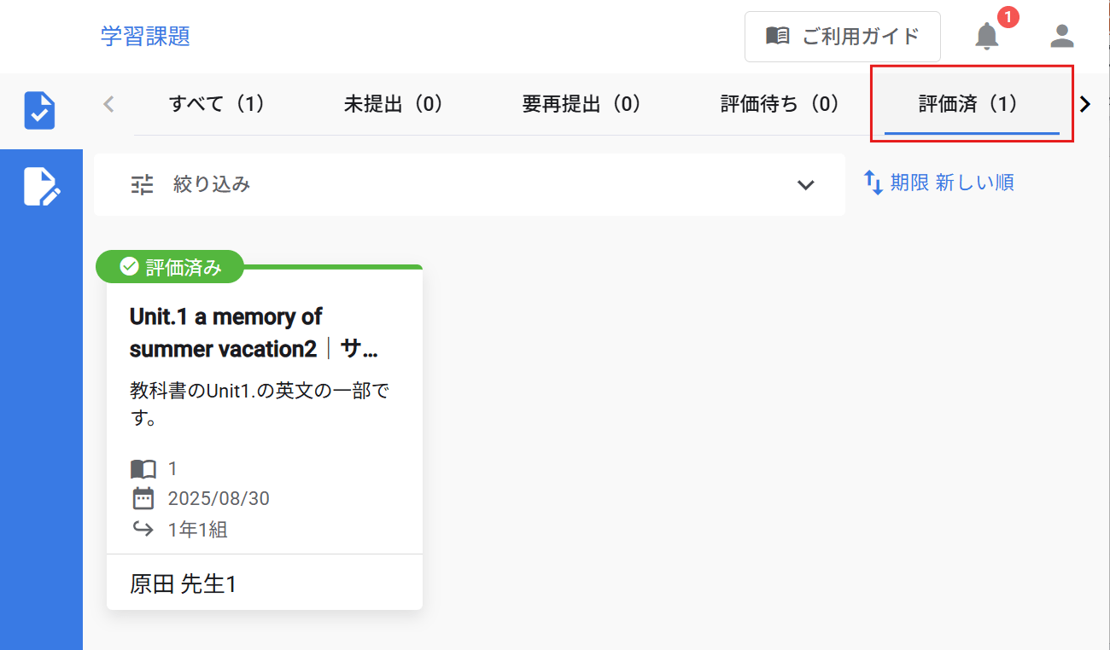This screenshot has height=650, width=1110.
Task: Click the filter (絞り込み) funnel icon
Action: tap(142, 184)
